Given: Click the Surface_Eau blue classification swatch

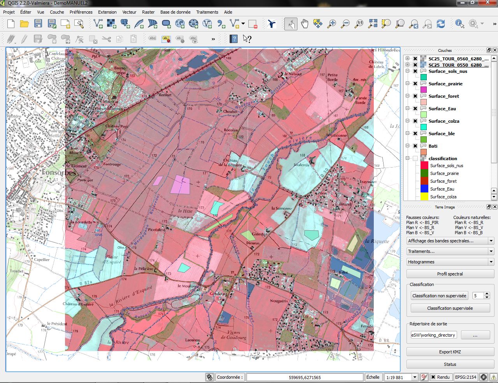Looking at the screenshot, I should pos(424,189).
